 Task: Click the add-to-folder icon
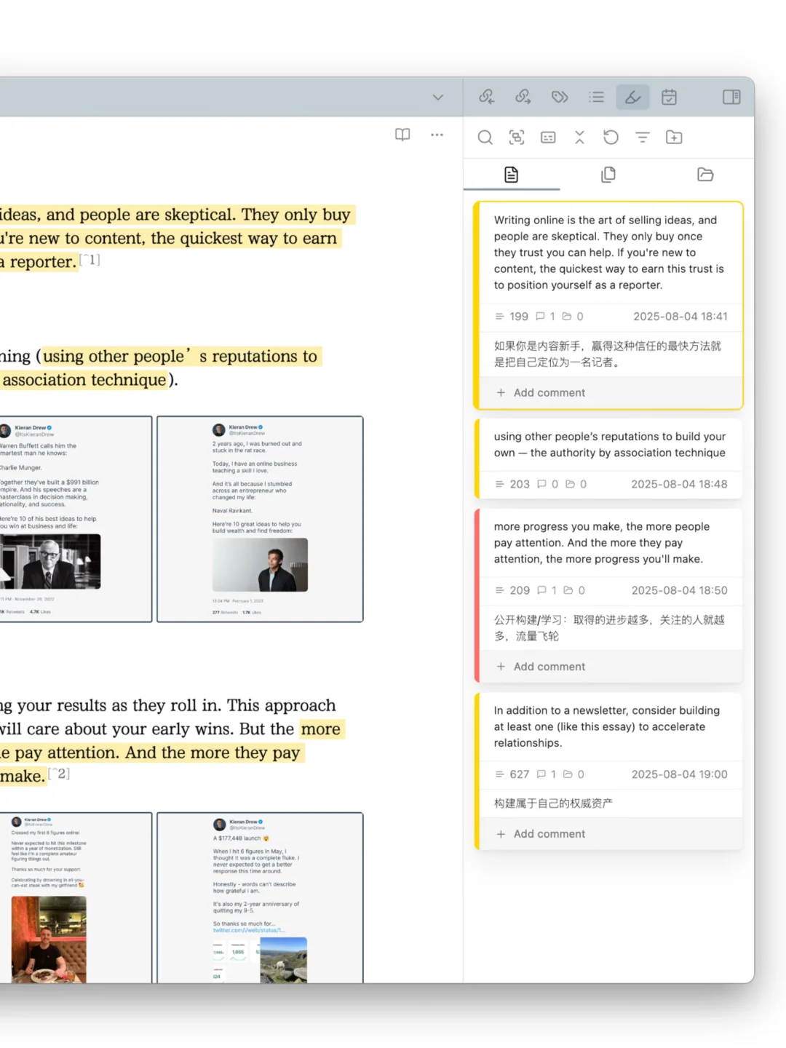tap(673, 137)
